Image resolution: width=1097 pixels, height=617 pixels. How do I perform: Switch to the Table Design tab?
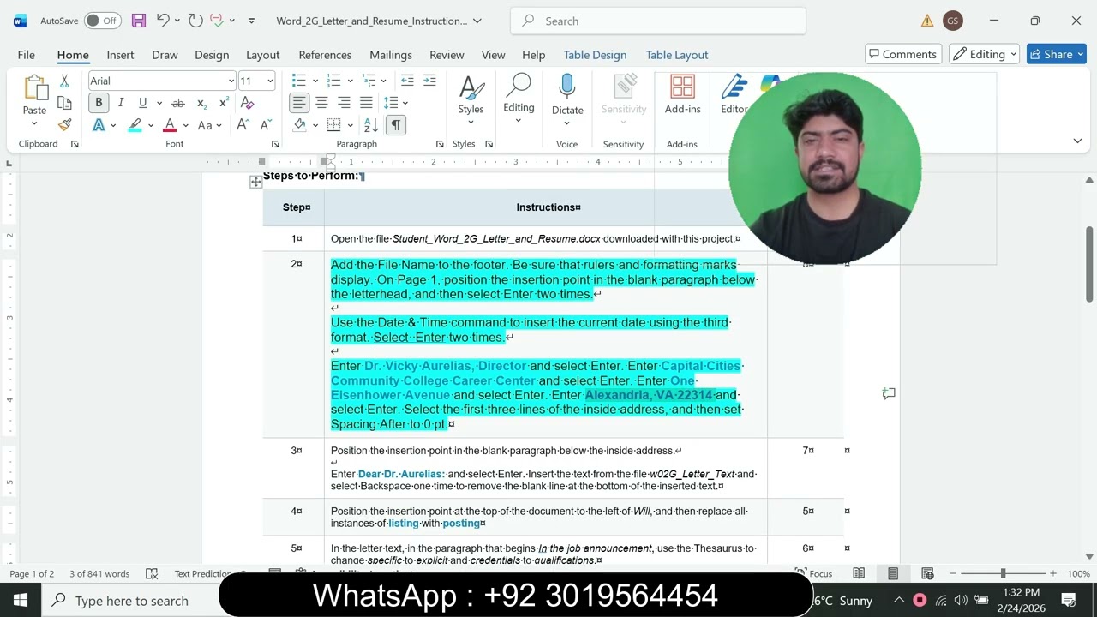(595, 54)
